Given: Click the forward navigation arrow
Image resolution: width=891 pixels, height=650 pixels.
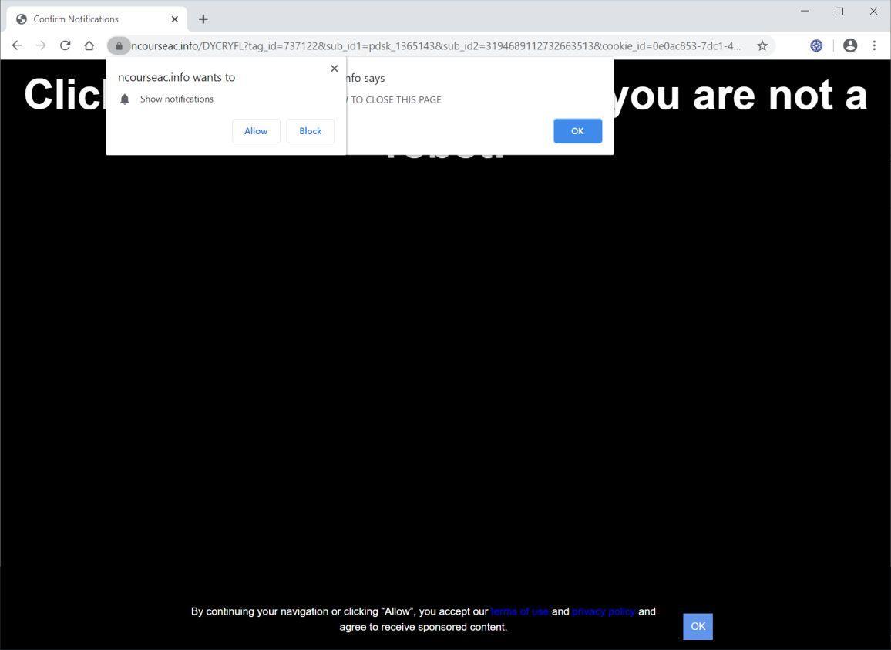Looking at the screenshot, I should (x=41, y=45).
